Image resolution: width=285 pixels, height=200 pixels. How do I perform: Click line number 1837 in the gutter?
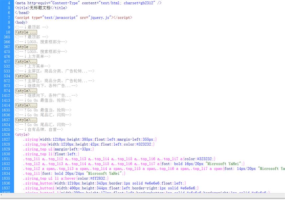click(x=6, y=188)
